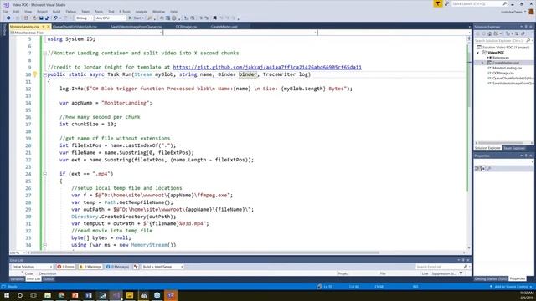Image resolution: width=536 pixels, height=301 pixels.
Task: Open the Build + IntelliSense dropdown
Action: 162,267
